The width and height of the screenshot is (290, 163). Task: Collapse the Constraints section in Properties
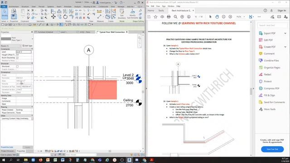pos(32,49)
